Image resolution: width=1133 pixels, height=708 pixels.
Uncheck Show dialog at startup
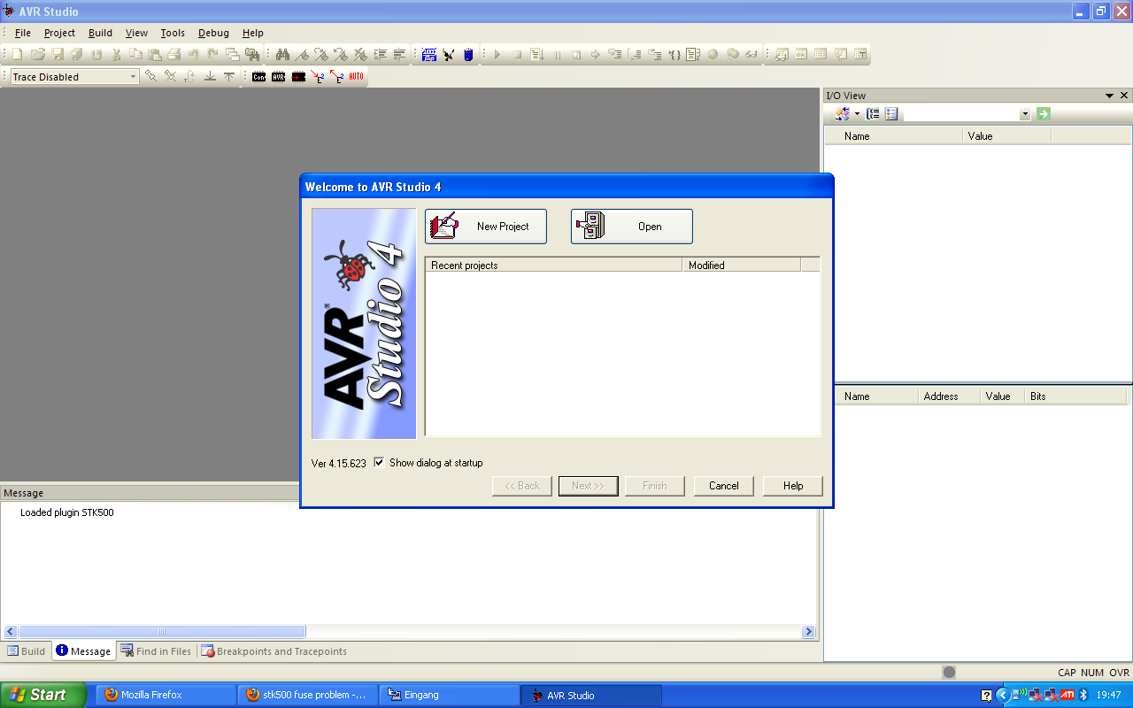[379, 463]
